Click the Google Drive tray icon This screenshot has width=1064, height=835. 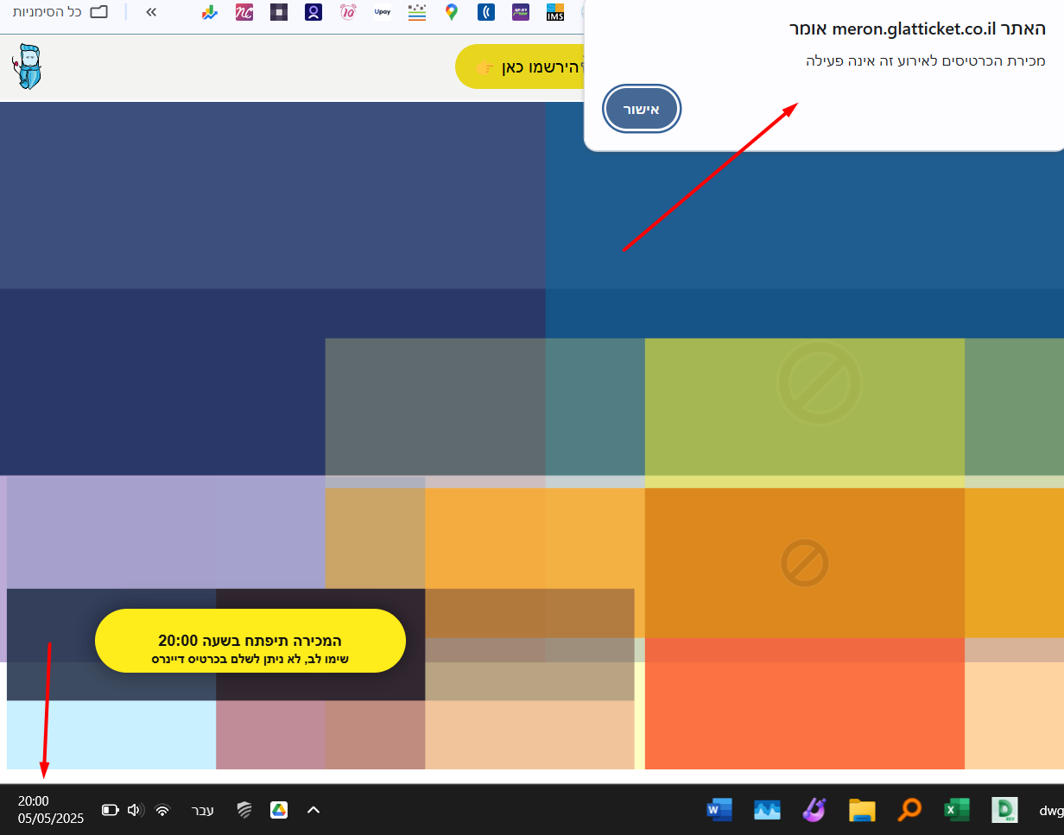pyautogui.click(x=278, y=810)
